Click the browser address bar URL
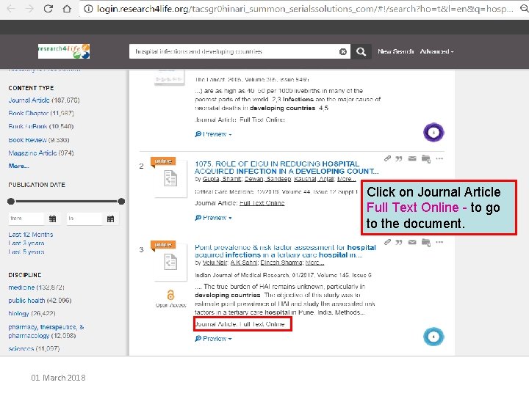529x396 pixels. click(x=305, y=9)
